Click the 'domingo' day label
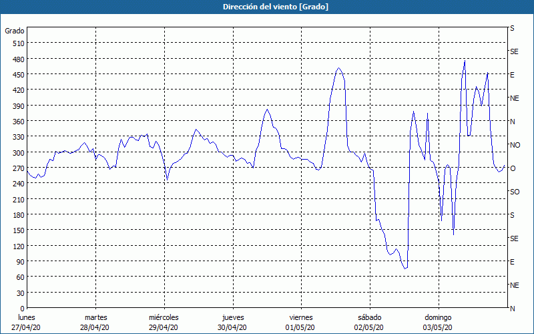The height and width of the screenshot is (334, 534). coord(439,318)
